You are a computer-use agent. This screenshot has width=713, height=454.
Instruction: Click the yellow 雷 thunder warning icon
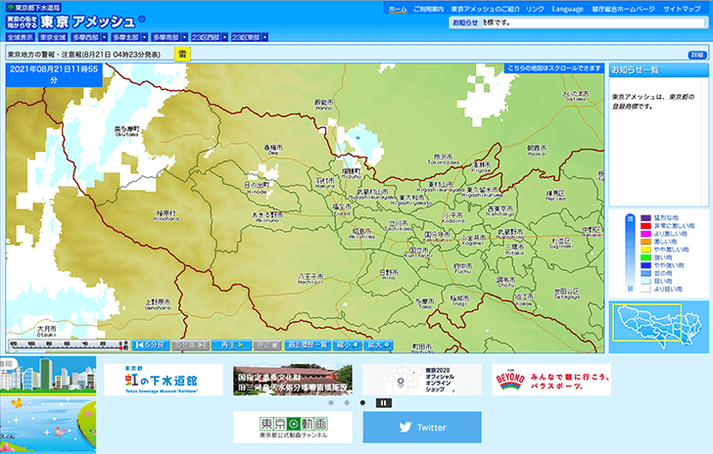tap(182, 55)
